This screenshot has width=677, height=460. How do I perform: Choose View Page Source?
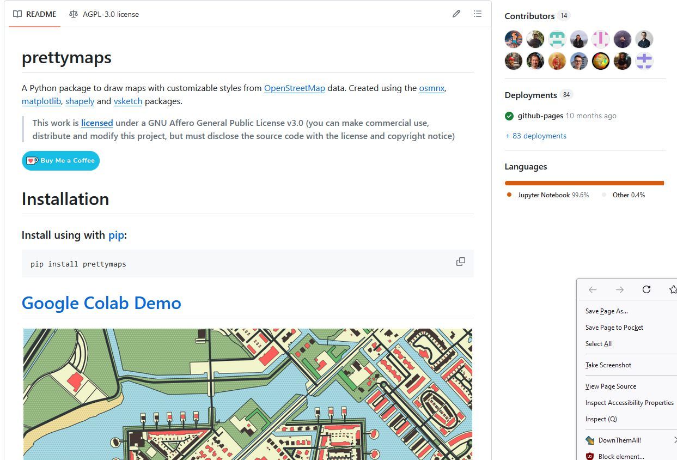pyautogui.click(x=611, y=386)
